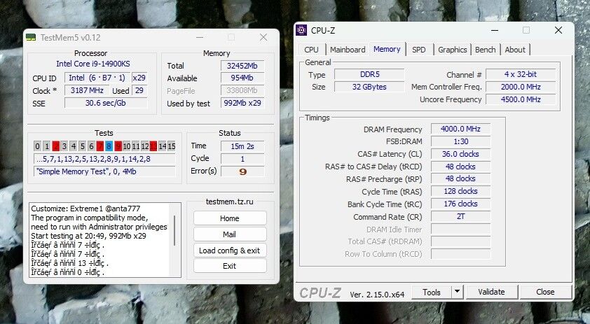Viewport: 590px width, 324px height.
Task: Click the Validate button
Action: [x=491, y=292]
